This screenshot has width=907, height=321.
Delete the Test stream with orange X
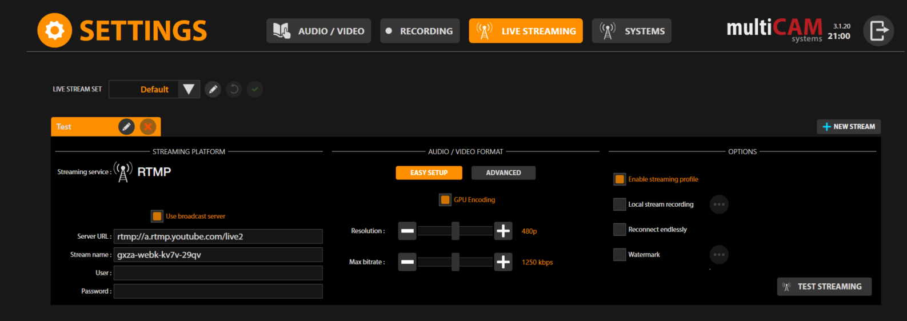click(x=148, y=127)
